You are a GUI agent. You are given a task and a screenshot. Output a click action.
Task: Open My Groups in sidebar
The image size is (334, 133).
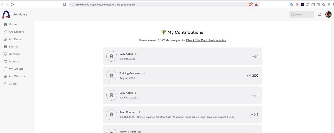click(x=17, y=69)
